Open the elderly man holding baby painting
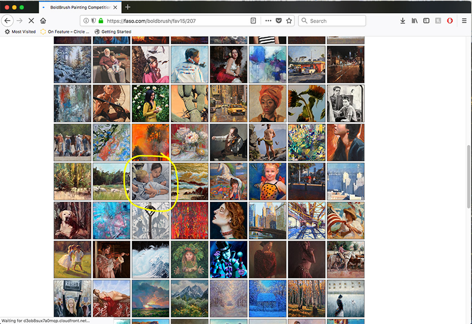472x324 pixels. coord(112,64)
